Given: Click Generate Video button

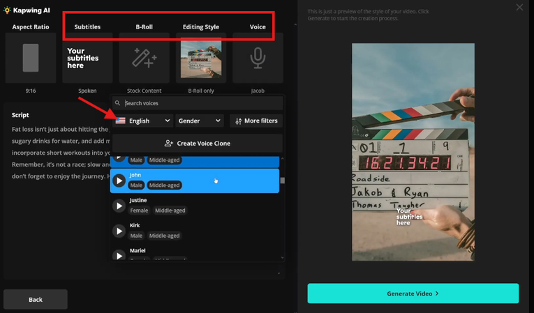Looking at the screenshot, I should [413, 293].
